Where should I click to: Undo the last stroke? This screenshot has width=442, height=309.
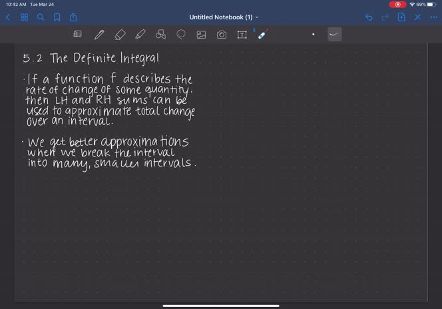[x=369, y=17]
